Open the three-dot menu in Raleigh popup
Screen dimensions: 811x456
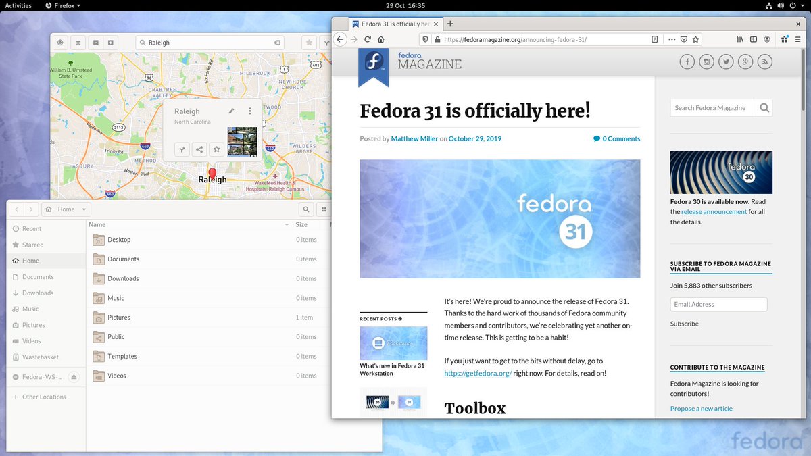click(x=250, y=111)
